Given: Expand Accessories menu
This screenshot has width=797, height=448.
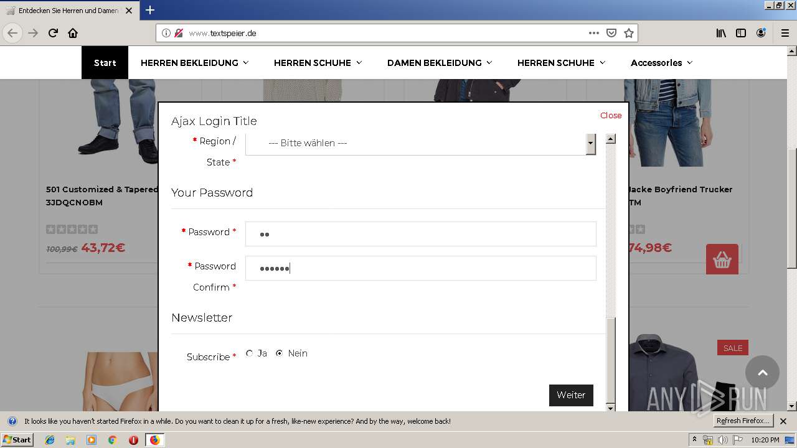Looking at the screenshot, I should click(x=661, y=63).
